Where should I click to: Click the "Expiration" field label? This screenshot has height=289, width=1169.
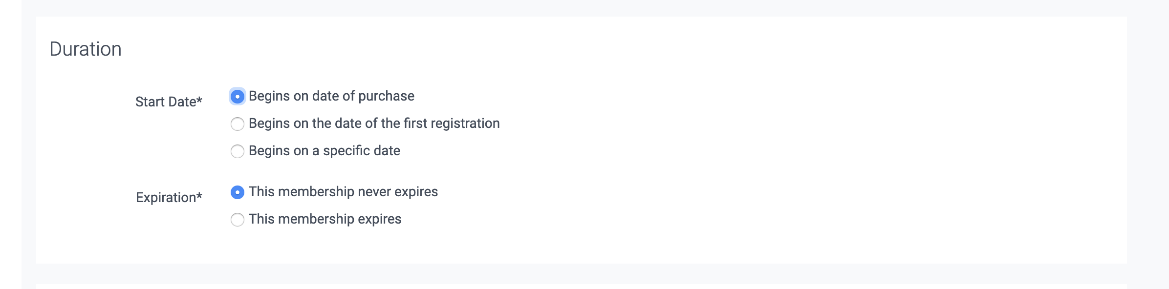[166, 198]
